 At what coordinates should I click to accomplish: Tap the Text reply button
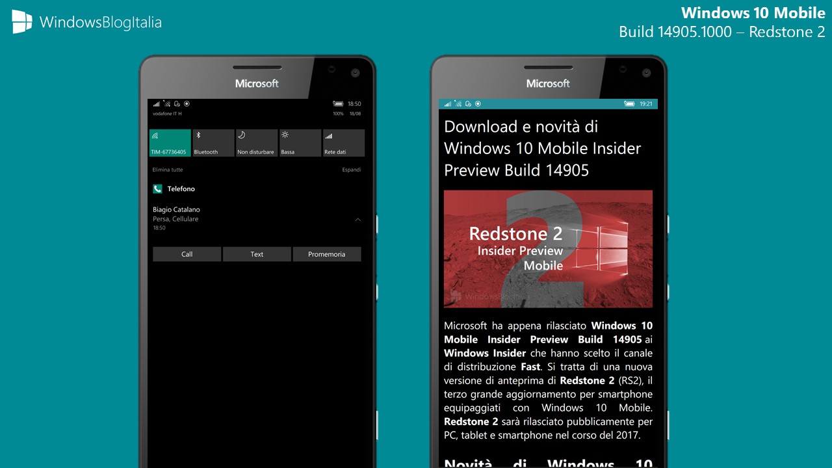257,254
